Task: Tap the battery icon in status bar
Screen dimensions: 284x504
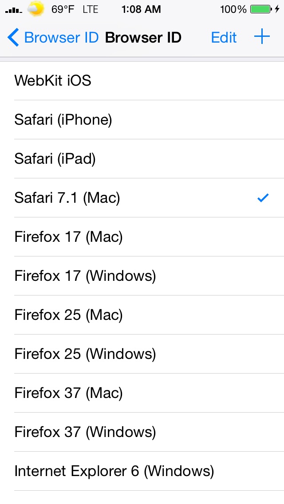Action: point(260,9)
